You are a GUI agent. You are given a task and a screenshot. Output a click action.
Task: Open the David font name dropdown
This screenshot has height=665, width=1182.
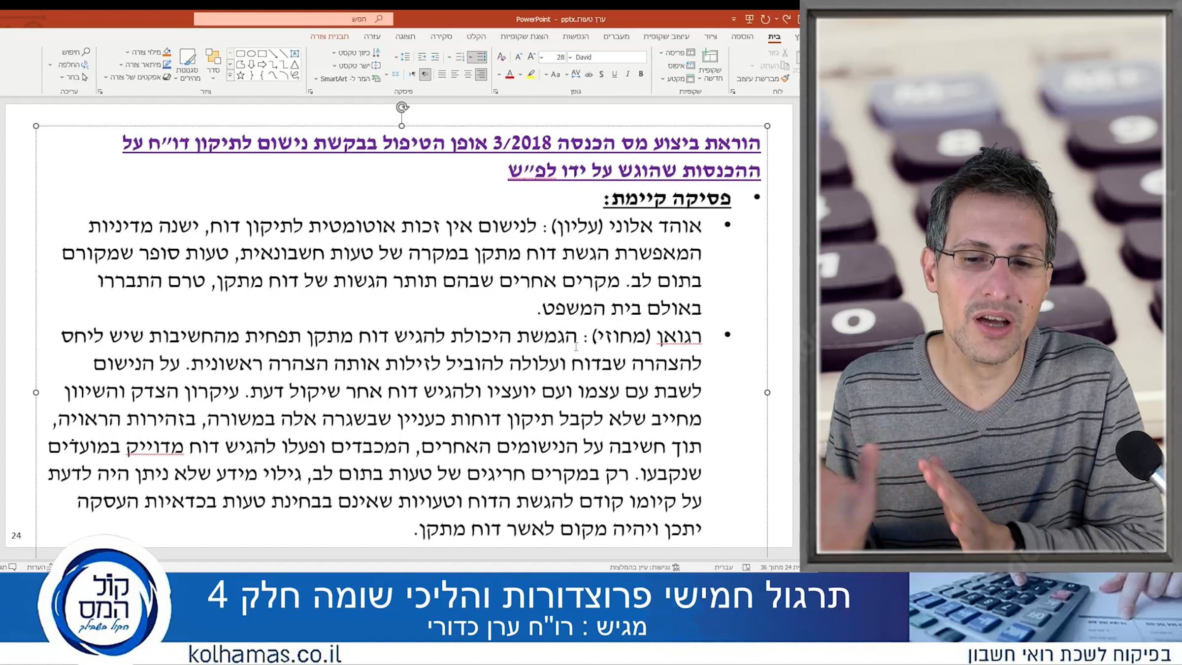pos(570,57)
